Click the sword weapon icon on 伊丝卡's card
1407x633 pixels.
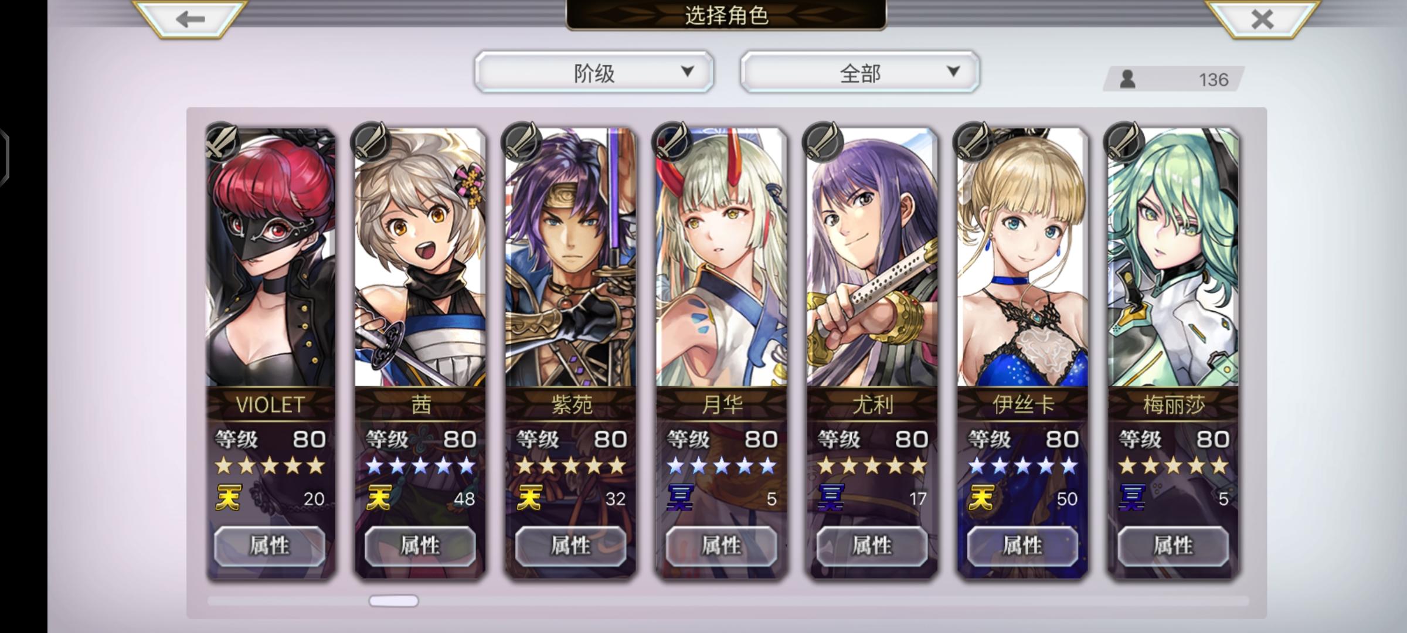point(973,142)
